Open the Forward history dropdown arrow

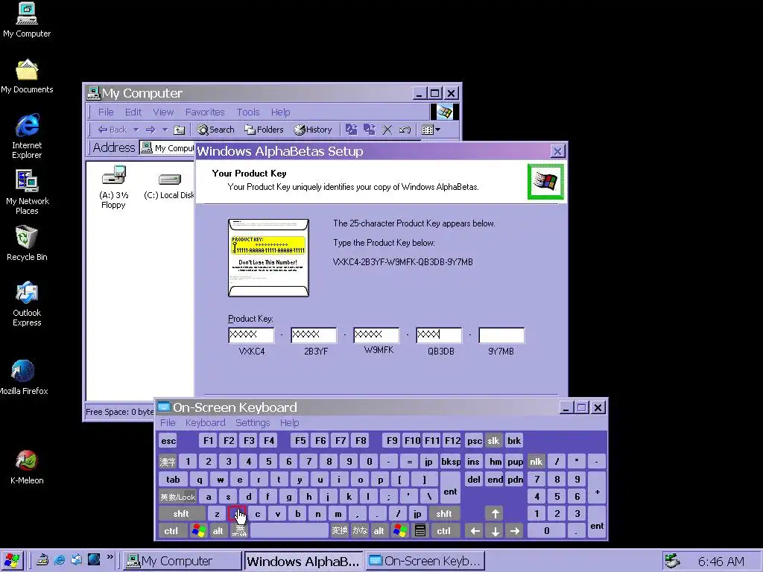[x=165, y=130]
